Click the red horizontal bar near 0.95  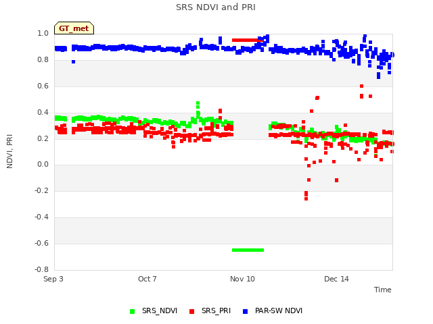click(x=248, y=40)
